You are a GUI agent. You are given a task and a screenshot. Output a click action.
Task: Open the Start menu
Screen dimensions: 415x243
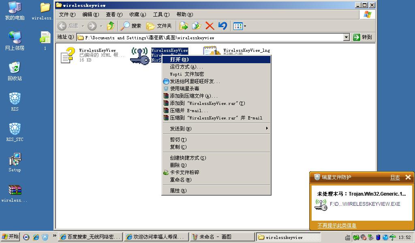click(x=10, y=237)
